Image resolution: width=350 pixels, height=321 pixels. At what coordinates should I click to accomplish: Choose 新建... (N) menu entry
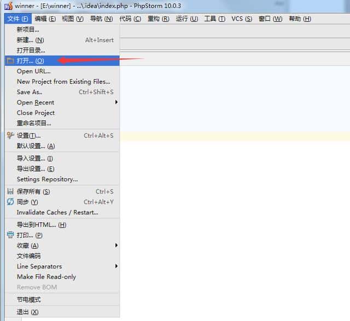pyautogui.click(x=62, y=40)
